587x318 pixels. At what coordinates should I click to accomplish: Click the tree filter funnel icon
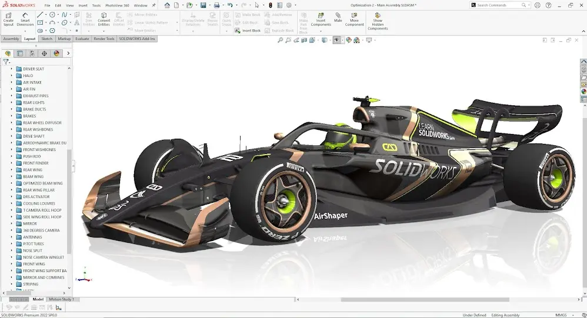tap(6, 62)
